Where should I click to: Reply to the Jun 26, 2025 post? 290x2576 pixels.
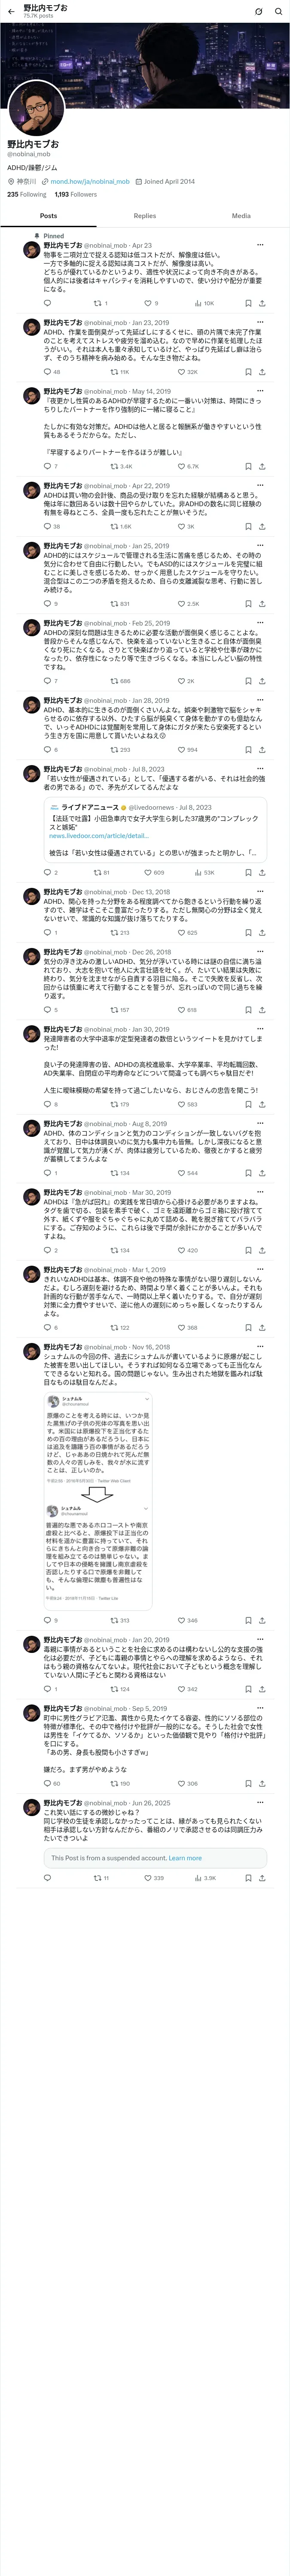[47, 1878]
